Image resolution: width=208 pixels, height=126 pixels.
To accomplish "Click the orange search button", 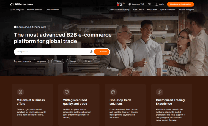I will (102, 52).
